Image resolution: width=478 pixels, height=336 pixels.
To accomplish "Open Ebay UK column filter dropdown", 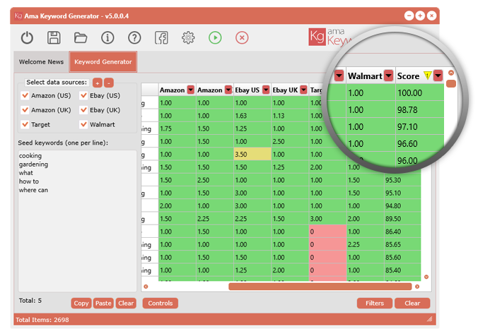I will point(303,90).
